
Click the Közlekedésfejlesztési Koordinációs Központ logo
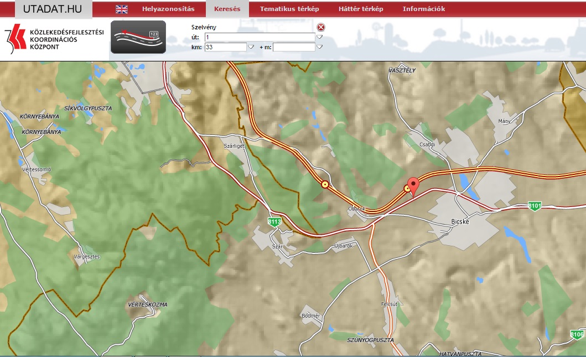[54, 39]
